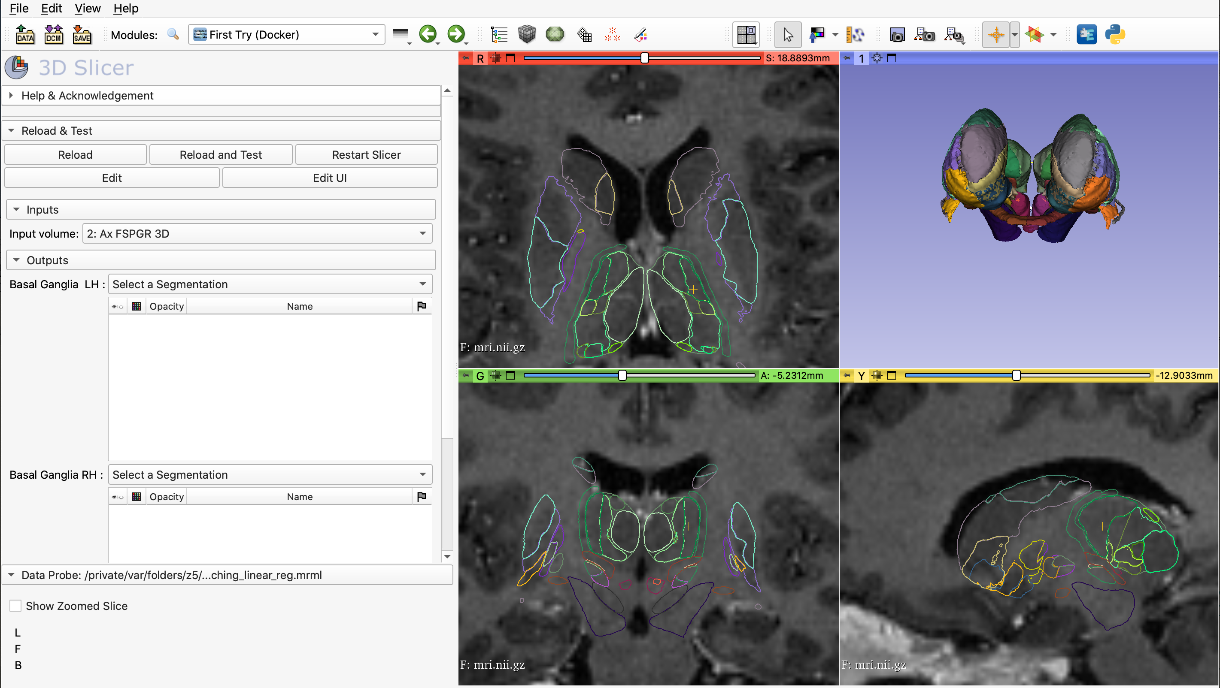Enable the Show Zoomed Slice checkbox
Screen dimensions: 1220x688
click(15, 606)
